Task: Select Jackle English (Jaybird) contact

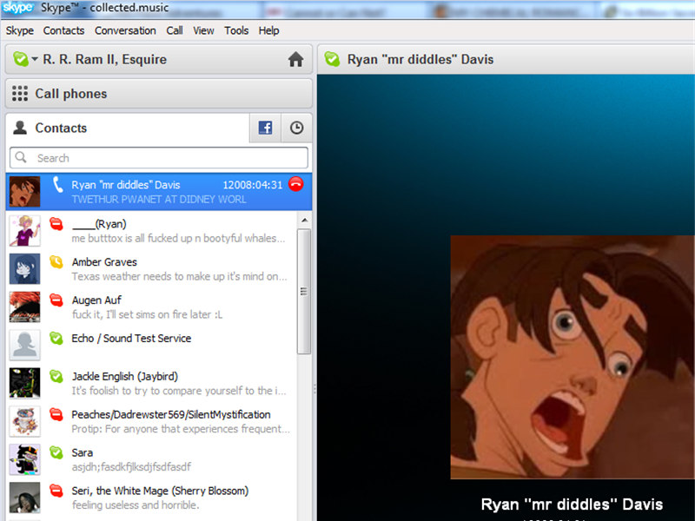Action: coord(151,383)
